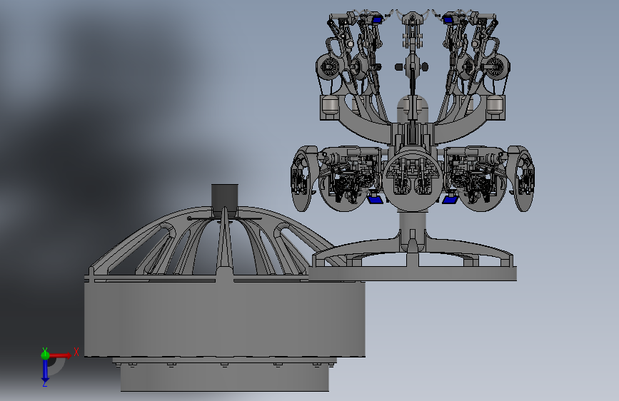
Task: Click the green Y axis ball of the triad
Action: 45,355
